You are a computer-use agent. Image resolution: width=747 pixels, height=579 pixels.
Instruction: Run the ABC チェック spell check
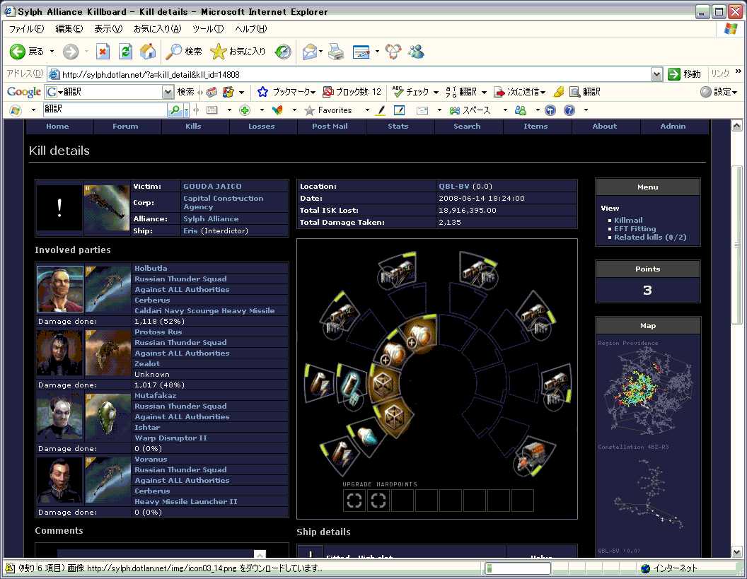[411, 91]
